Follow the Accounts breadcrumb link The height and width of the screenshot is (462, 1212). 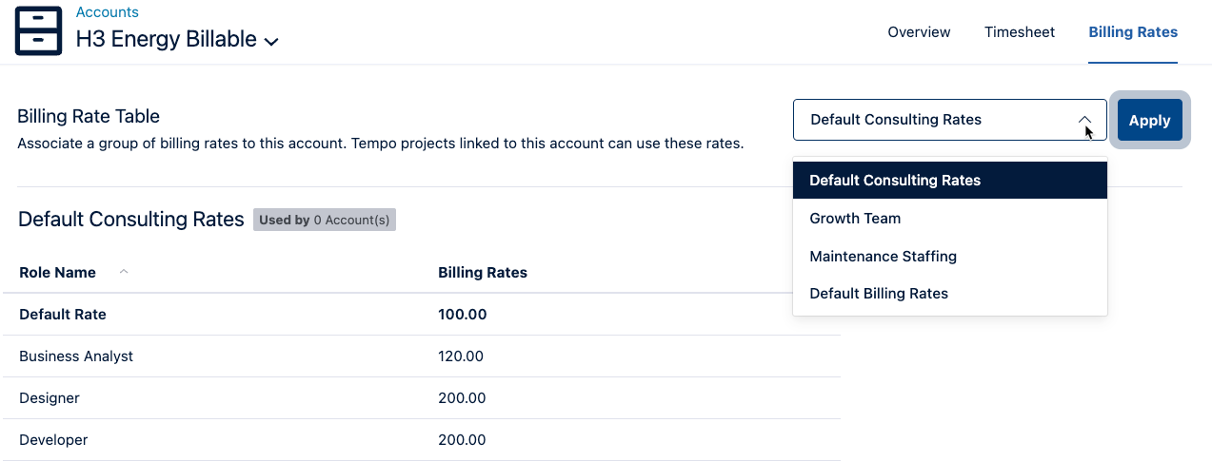(x=107, y=12)
